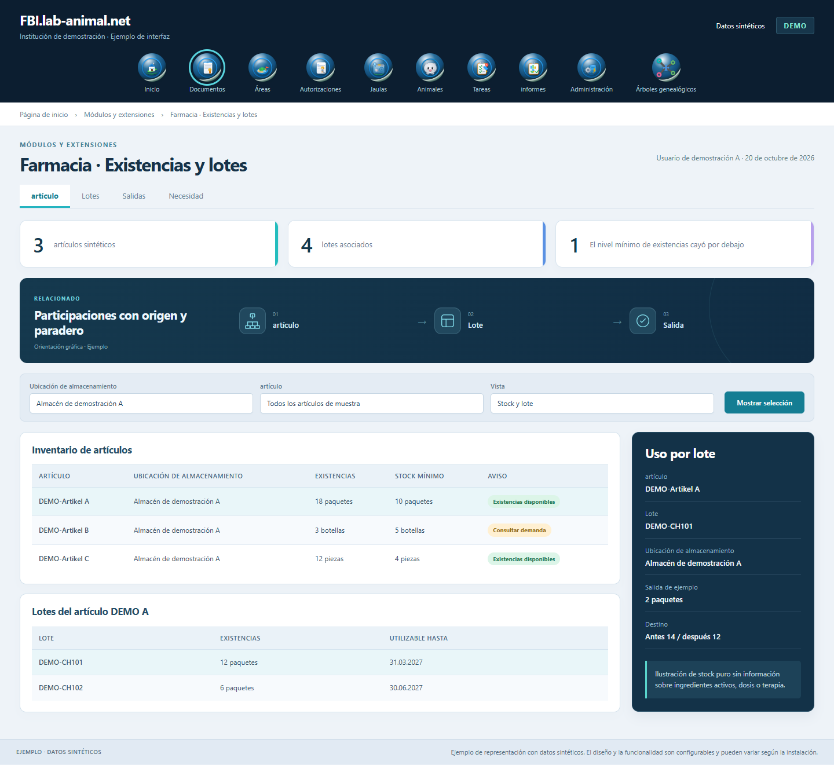Select the Animales icon

(430, 68)
